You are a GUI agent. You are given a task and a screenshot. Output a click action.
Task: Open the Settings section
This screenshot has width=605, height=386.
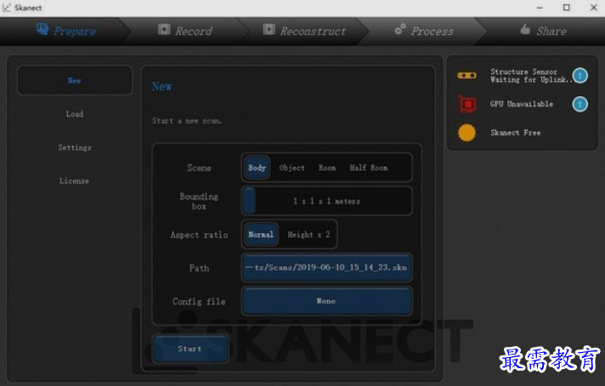tap(75, 147)
